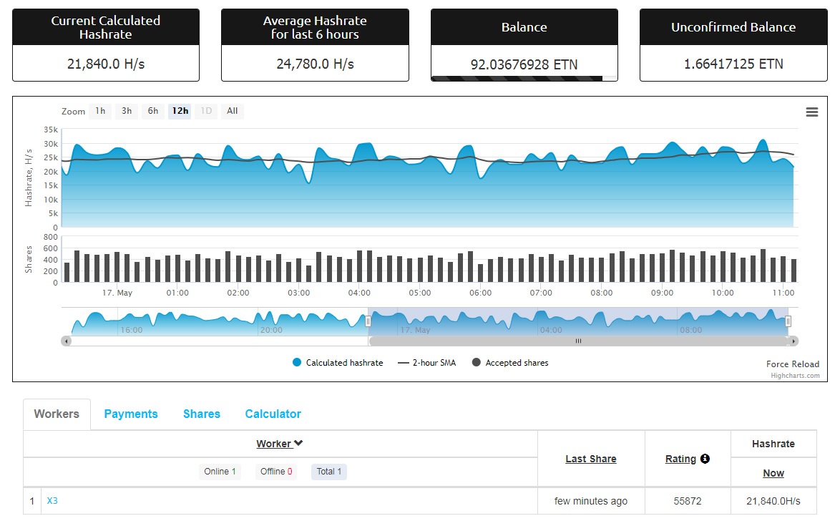Viewport: 840px width, 526px height.
Task: Click the right navigator range handle
Action: click(788, 322)
